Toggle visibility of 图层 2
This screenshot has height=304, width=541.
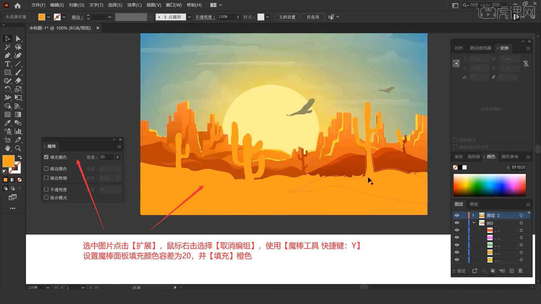(457, 215)
